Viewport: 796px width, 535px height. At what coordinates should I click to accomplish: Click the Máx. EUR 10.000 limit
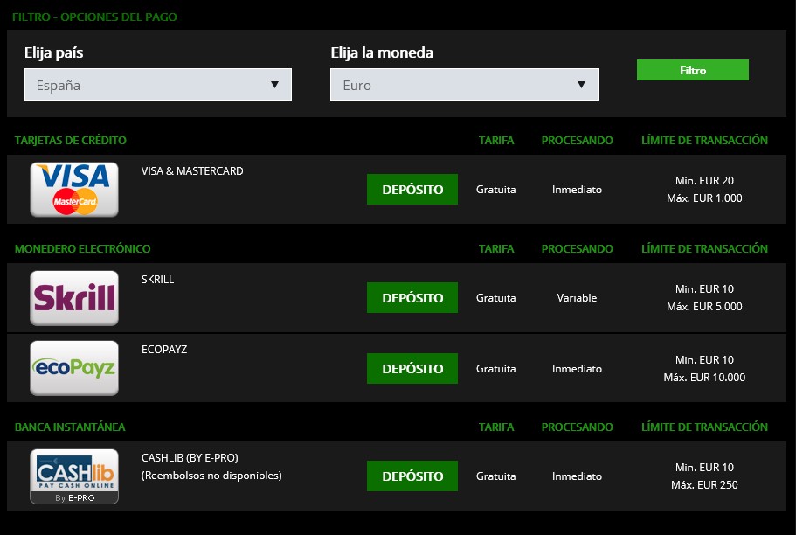704,378
